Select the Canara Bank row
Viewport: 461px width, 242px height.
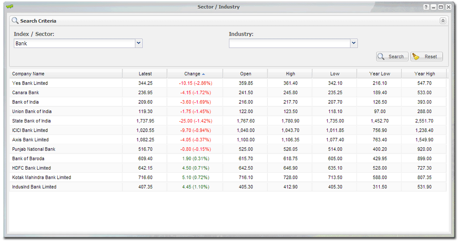[228, 93]
